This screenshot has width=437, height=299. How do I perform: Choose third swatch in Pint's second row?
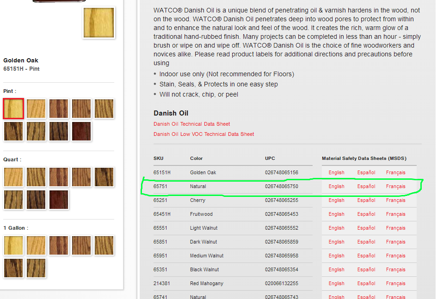[59, 131]
